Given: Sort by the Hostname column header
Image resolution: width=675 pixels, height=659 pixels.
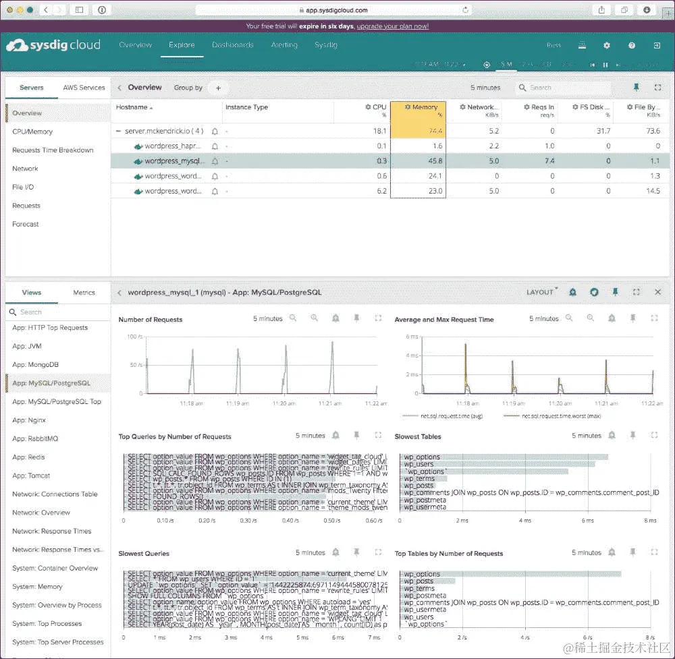Looking at the screenshot, I should [x=134, y=107].
